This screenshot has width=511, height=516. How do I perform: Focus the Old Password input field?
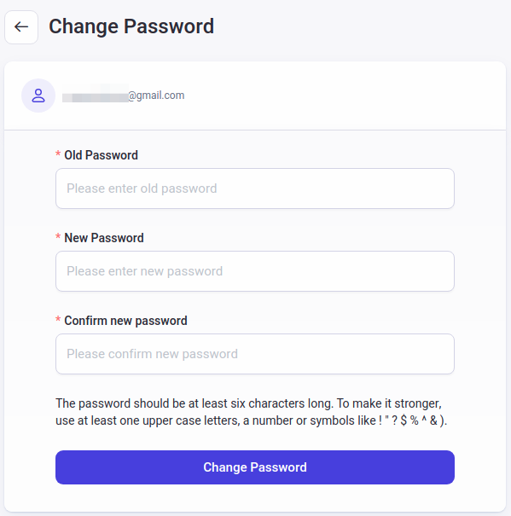(255, 188)
